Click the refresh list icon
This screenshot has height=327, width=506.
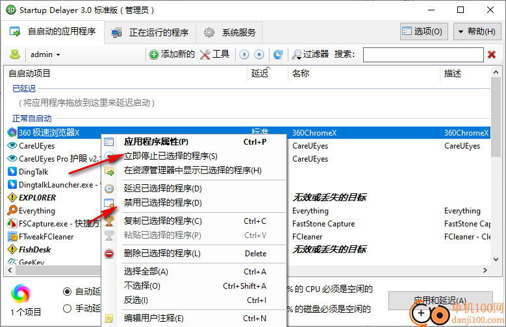(278, 54)
